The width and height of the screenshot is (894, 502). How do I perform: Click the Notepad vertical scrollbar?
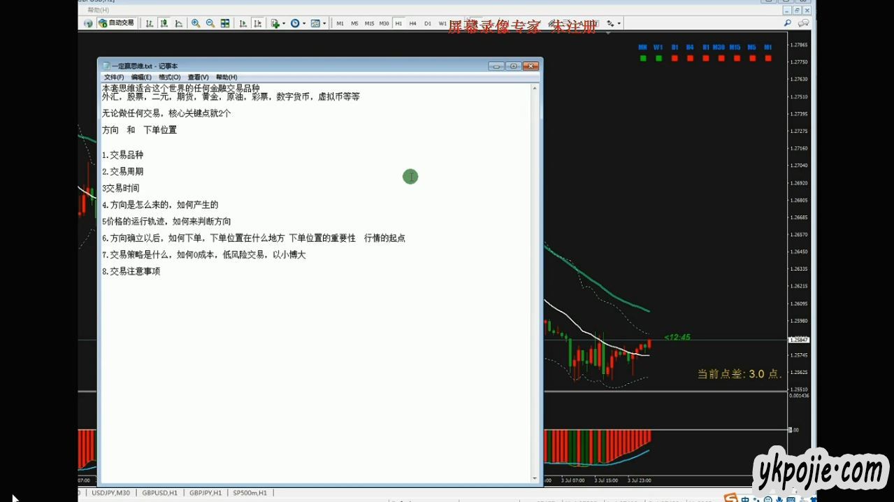pos(535,280)
